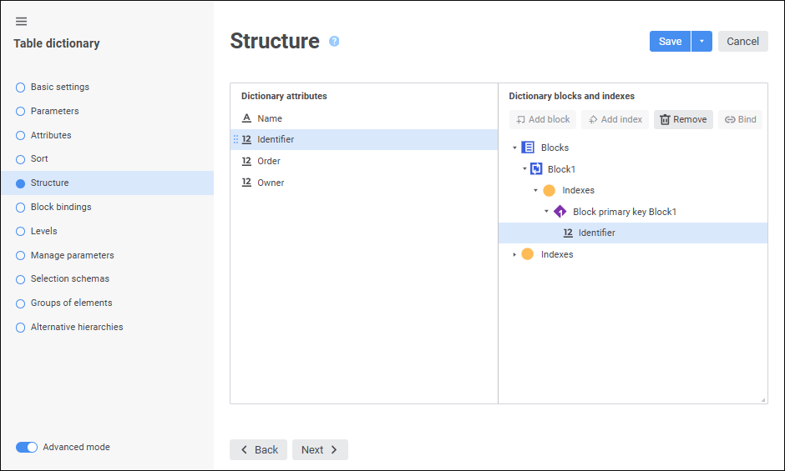Screen dimensions: 785x471
Task: Toggle Advanced mode switch
Action: click(27, 447)
